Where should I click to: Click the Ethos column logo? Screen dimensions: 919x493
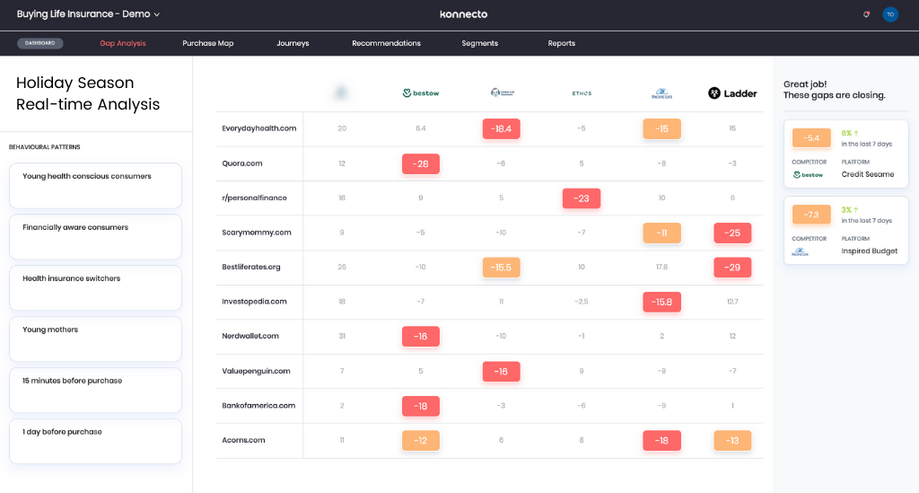click(x=582, y=93)
